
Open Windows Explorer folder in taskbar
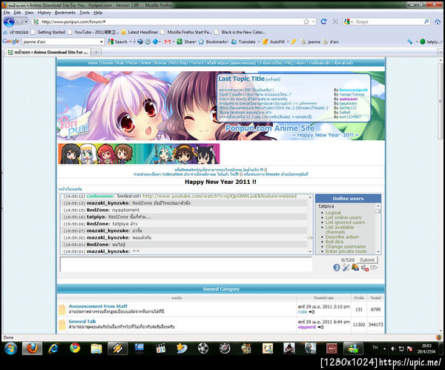[x=96, y=348]
